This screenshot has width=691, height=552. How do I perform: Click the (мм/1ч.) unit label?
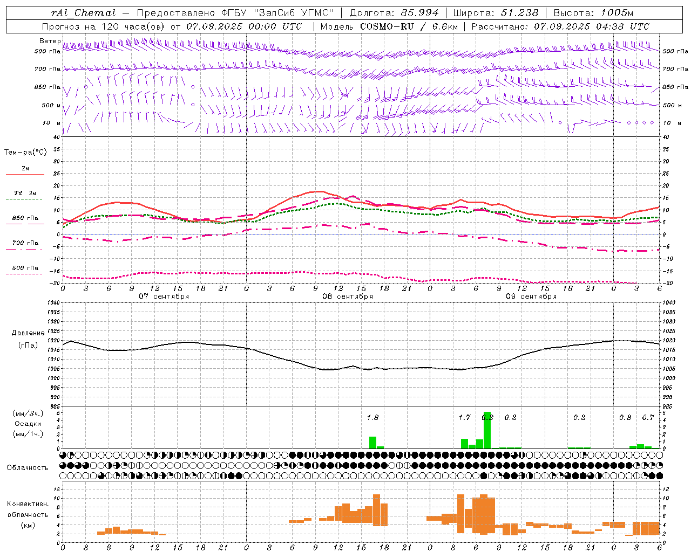point(28,434)
